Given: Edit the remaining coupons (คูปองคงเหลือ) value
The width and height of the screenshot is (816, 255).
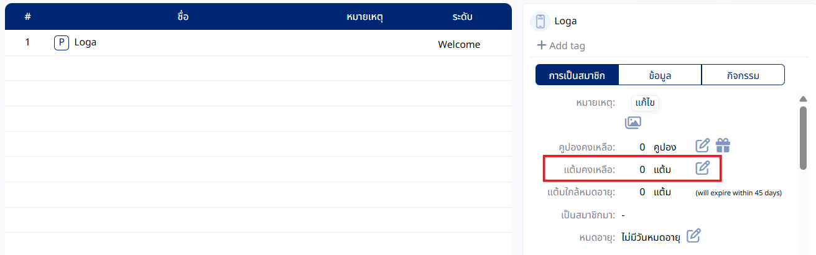Looking at the screenshot, I should (702, 146).
